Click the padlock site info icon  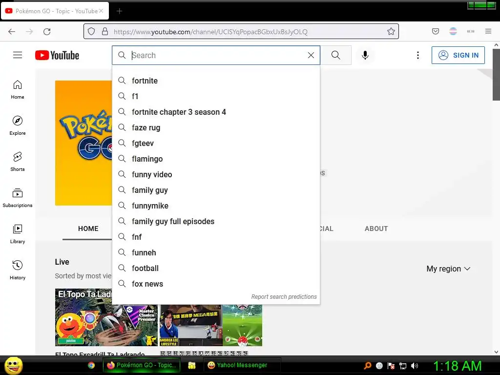click(x=105, y=31)
